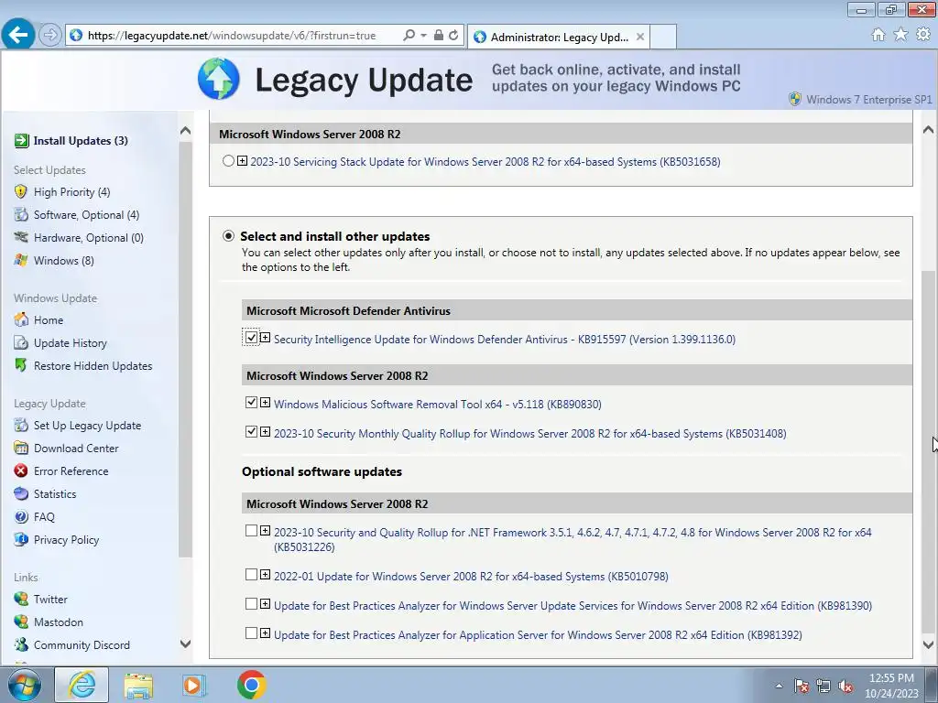Check the .NET Framework Security and Quality Rollup
The height and width of the screenshot is (703, 938).
tap(251, 531)
